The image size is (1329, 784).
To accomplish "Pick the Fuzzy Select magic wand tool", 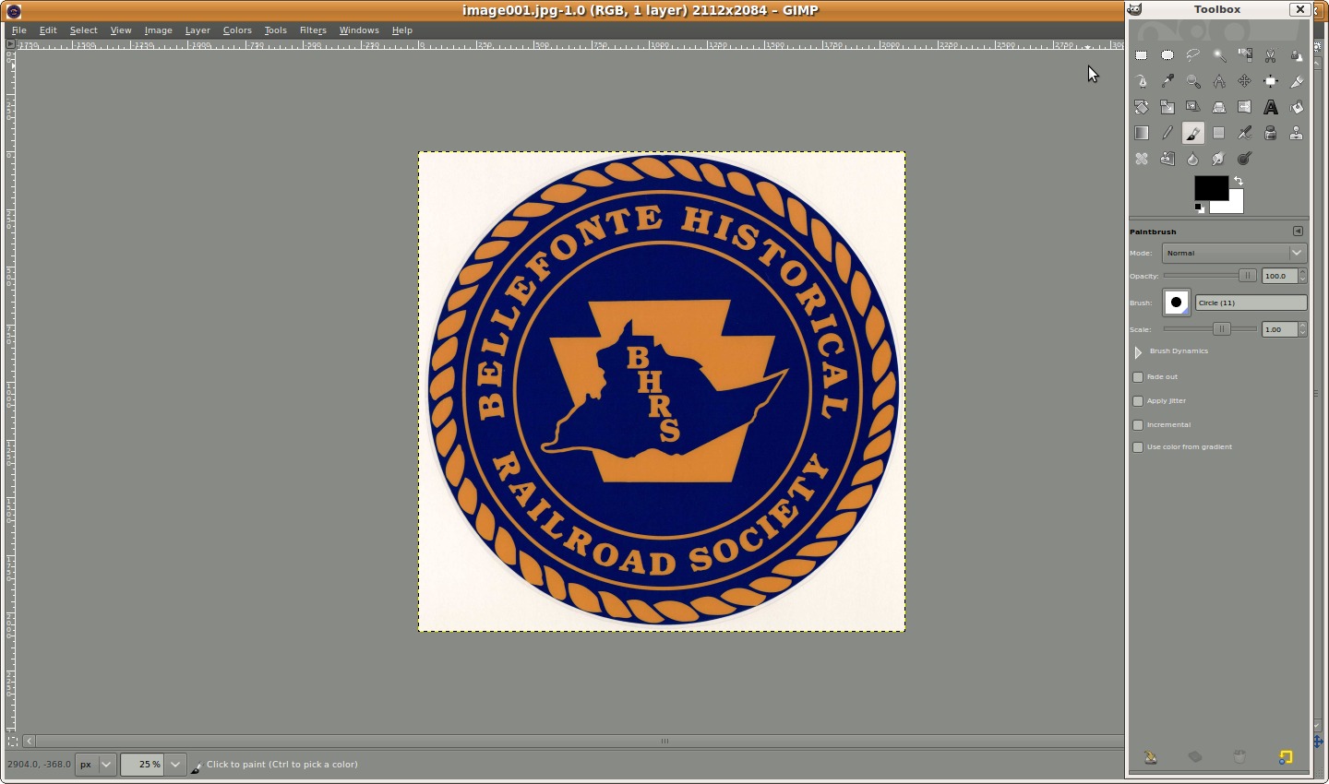I will pyautogui.click(x=1219, y=55).
